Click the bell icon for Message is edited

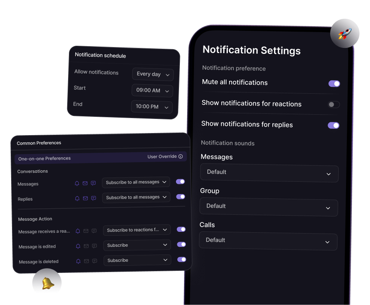click(x=78, y=246)
